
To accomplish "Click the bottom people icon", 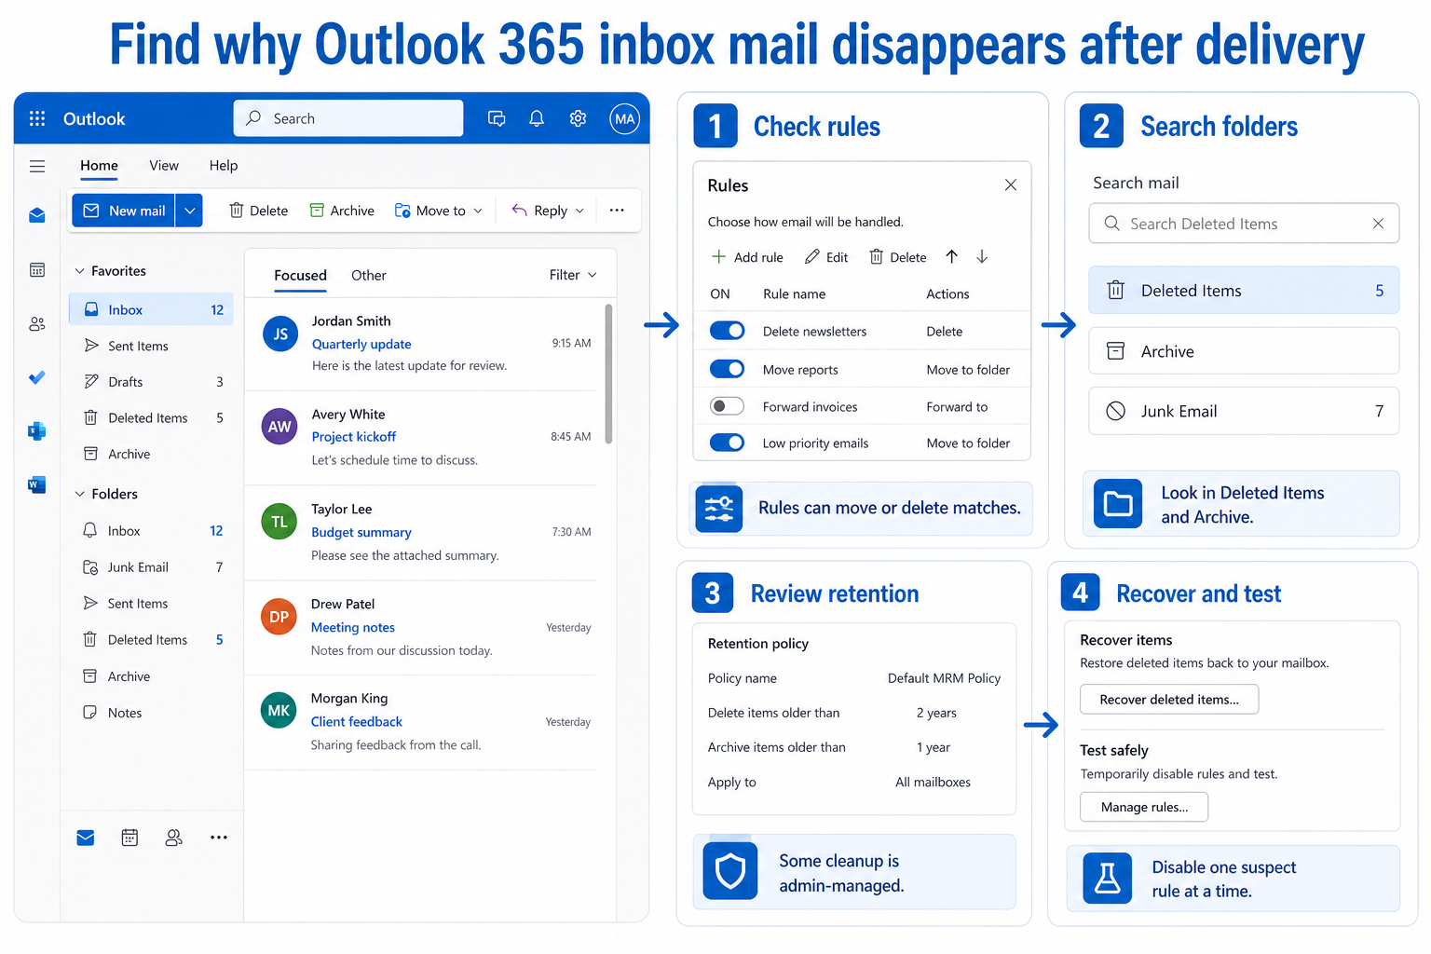I will [173, 838].
